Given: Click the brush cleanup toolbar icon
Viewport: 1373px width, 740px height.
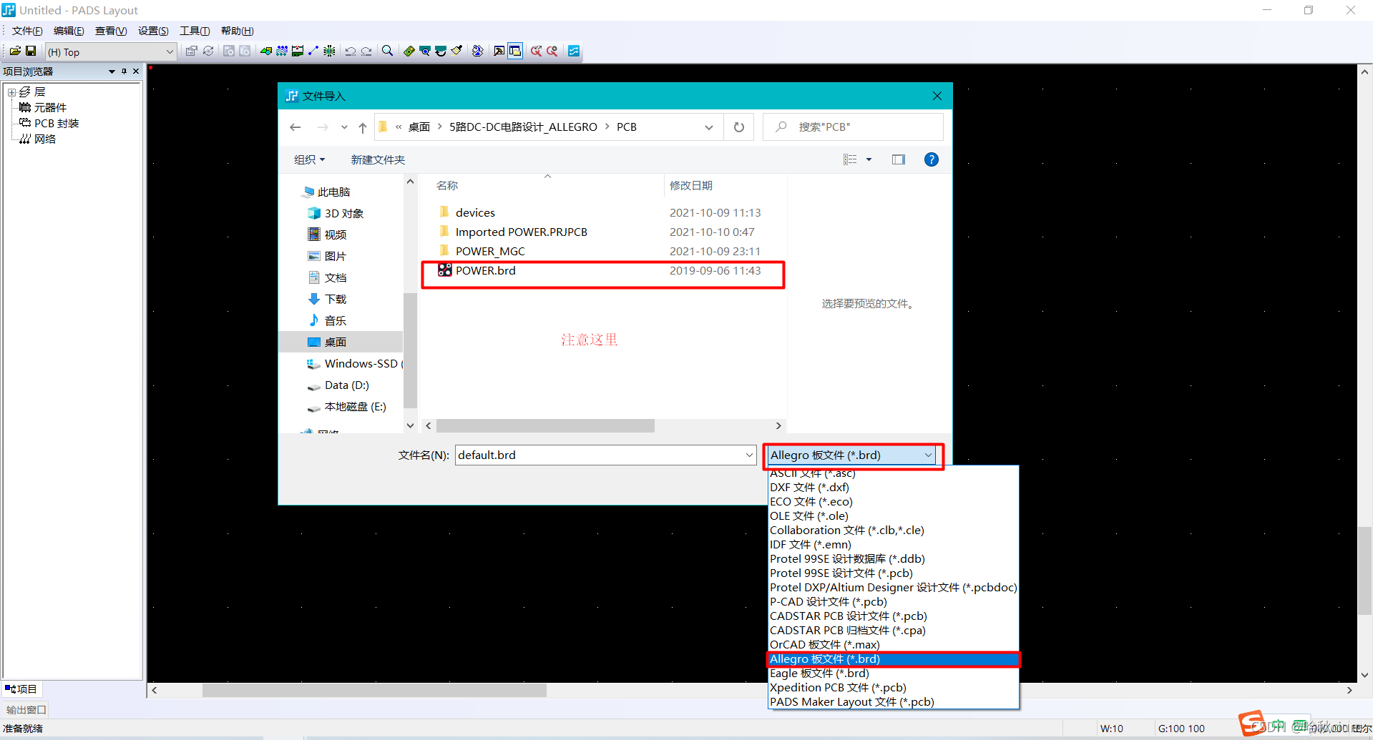Looking at the screenshot, I should click(x=456, y=51).
